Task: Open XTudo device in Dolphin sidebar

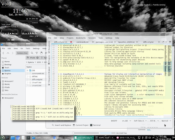Action: click(x=7, y=87)
